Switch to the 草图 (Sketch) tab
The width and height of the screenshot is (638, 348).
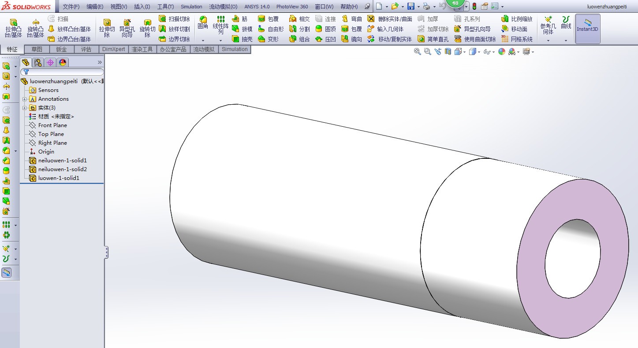[x=37, y=49]
